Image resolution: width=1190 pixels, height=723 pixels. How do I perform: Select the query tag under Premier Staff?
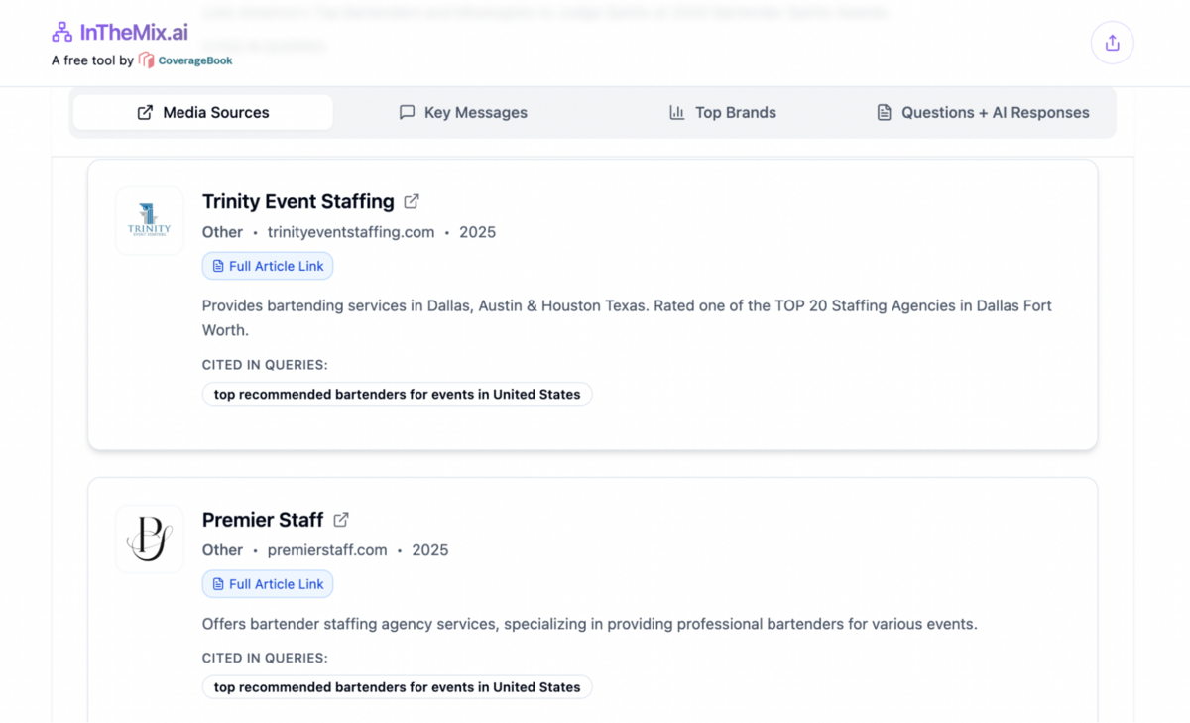point(397,687)
